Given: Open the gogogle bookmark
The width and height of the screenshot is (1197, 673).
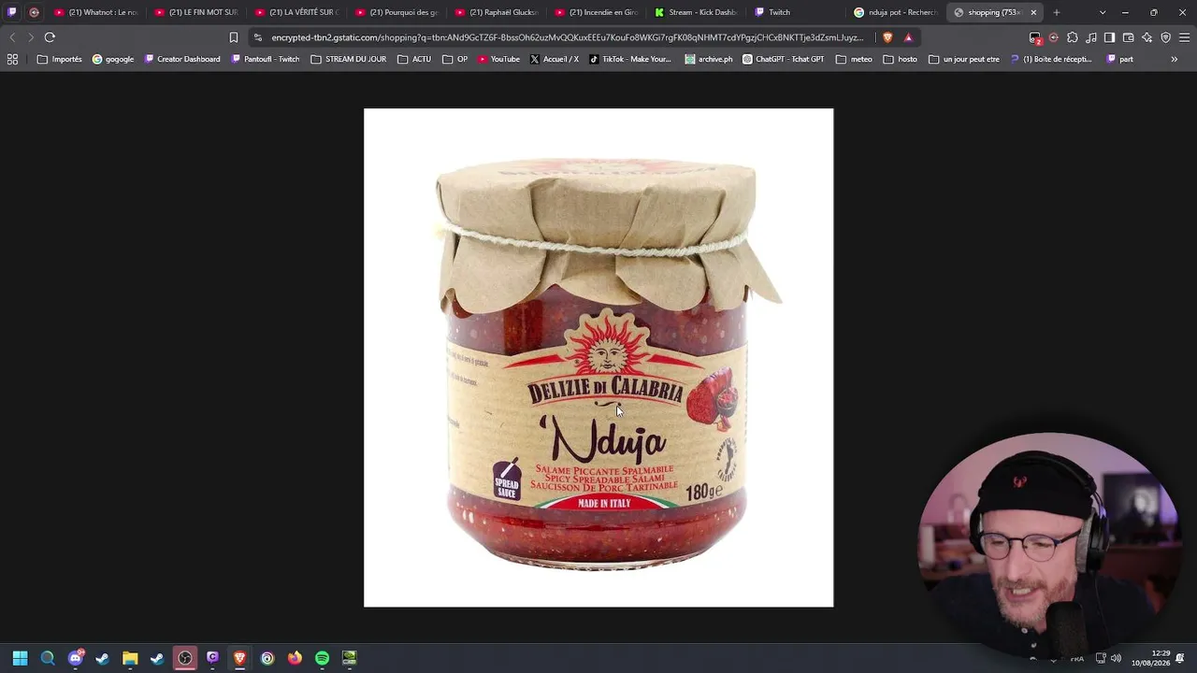Looking at the screenshot, I should (x=112, y=59).
